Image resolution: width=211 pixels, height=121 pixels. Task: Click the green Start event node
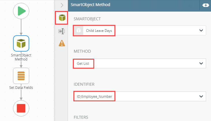click(x=21, y=11)
